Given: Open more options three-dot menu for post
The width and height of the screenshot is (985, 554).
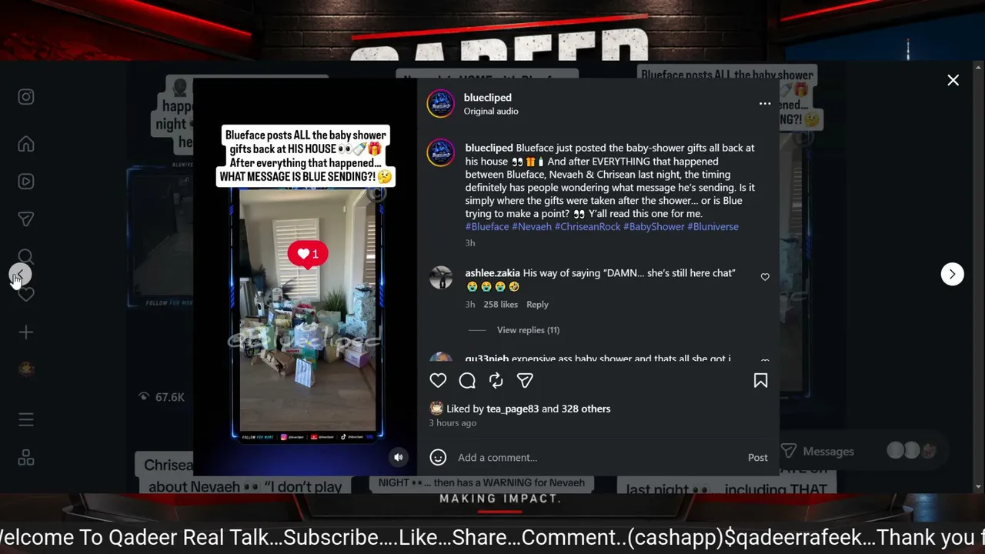Looking at the screenshot, I should (765, 104).
